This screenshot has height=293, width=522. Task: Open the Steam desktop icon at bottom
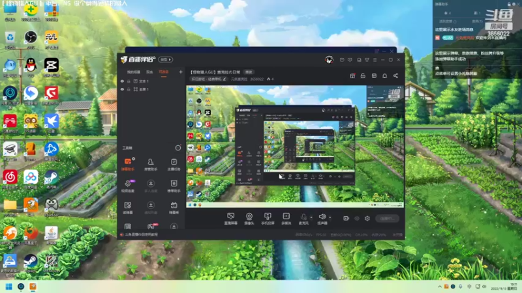[x=30, y=263]
